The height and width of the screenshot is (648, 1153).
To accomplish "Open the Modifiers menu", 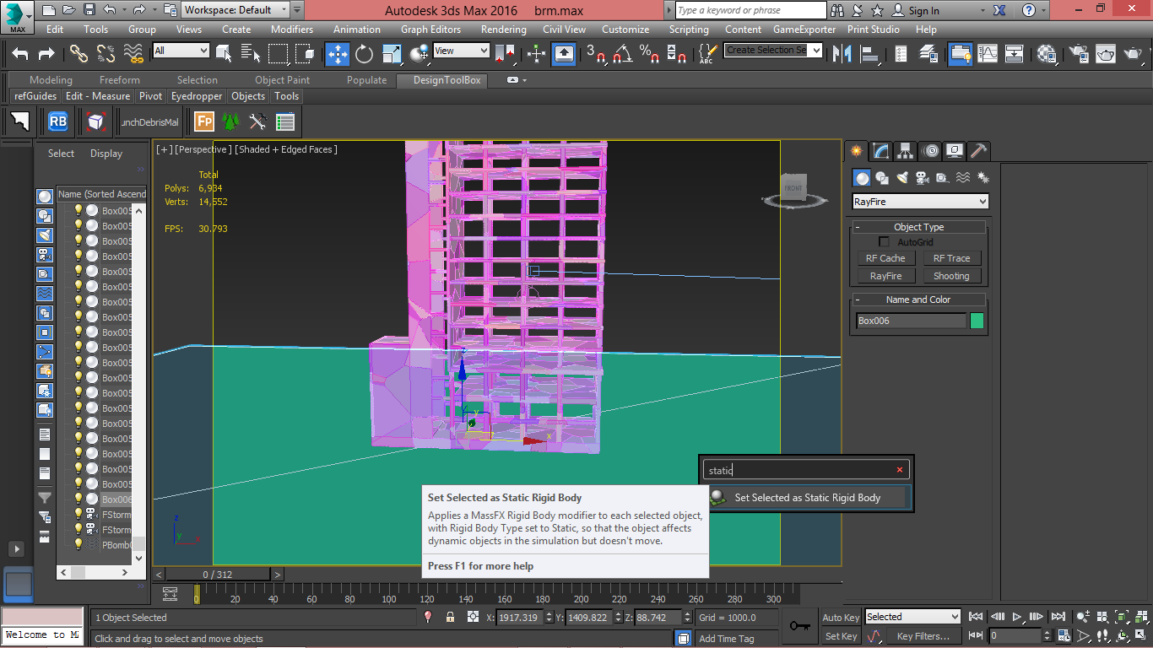I will pyautogui.click(x=292, y=29).
